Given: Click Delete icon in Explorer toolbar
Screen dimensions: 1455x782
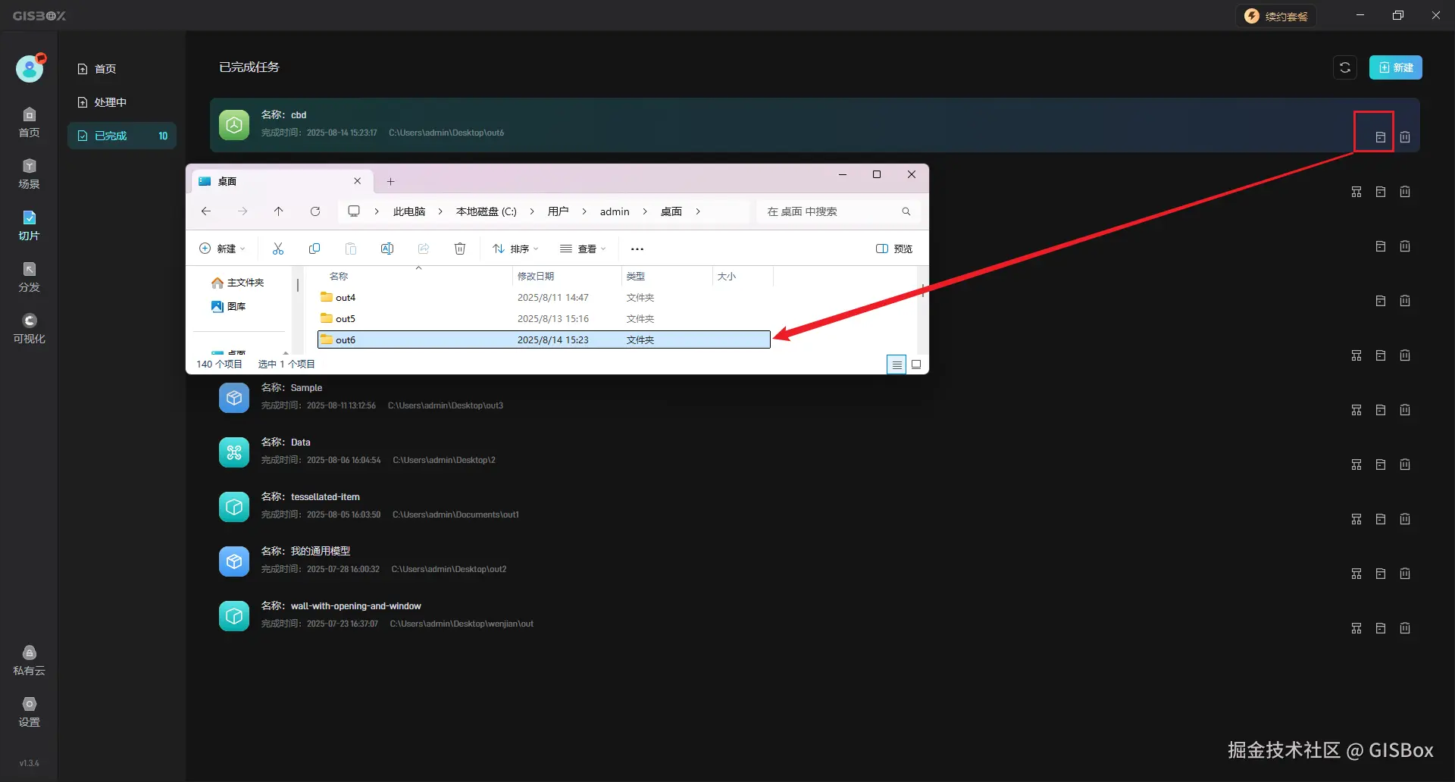Looking at the screenshot, I should [460, 249].
